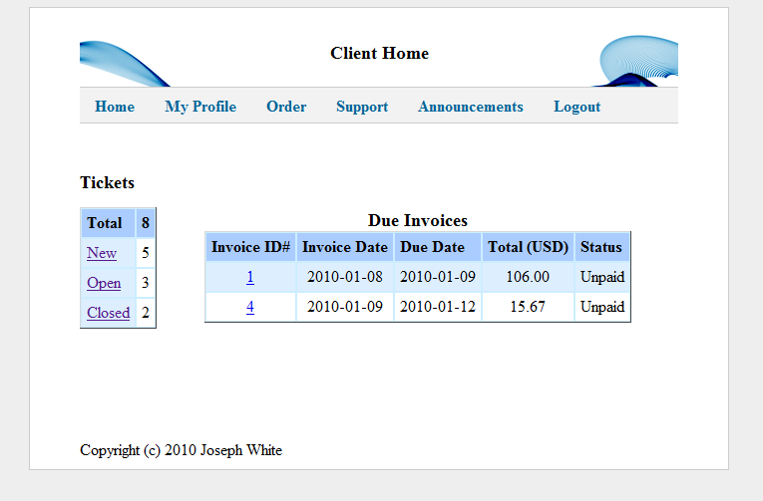Image resolution: width=763 pixels, height=501 pixels.
Task: Open the Order menu item
Action: coord(286,107)
